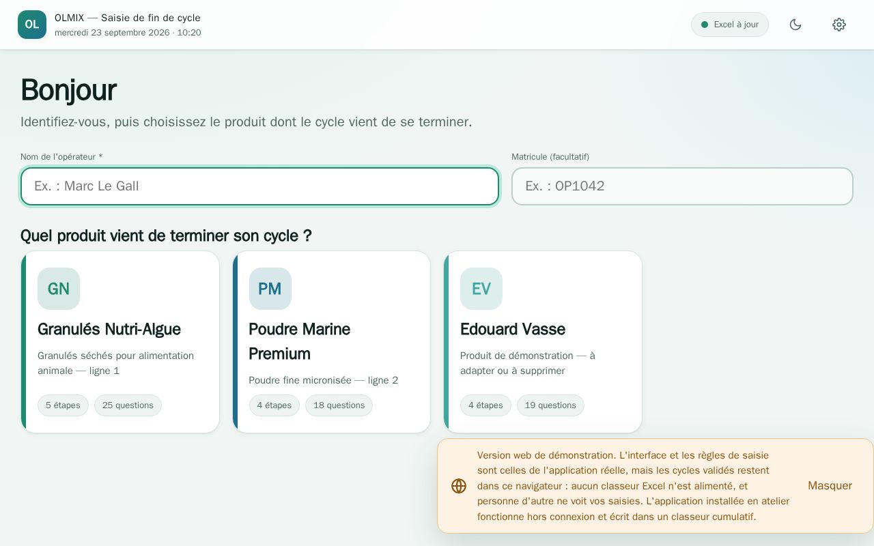Click the Identifiez-vous instruction line
This screenshot has width=874, height=546.
pos(246,122)
